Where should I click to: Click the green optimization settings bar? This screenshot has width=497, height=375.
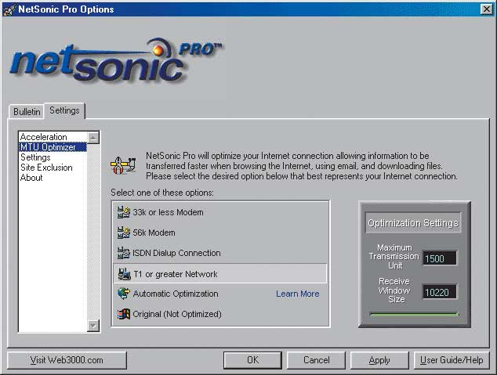[414, 315]
